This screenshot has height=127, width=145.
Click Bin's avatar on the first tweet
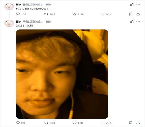[9, 6]
